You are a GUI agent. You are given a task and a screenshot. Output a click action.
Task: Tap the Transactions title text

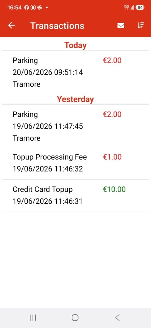[x=57, y=25]
